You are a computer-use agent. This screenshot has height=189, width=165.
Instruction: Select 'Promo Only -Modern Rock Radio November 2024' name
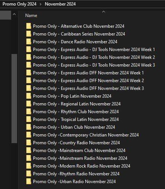tap(82, 166)
